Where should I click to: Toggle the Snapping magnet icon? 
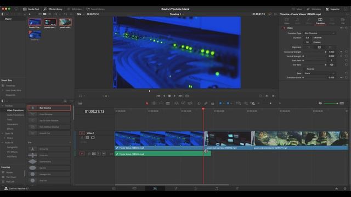[199, 103]
